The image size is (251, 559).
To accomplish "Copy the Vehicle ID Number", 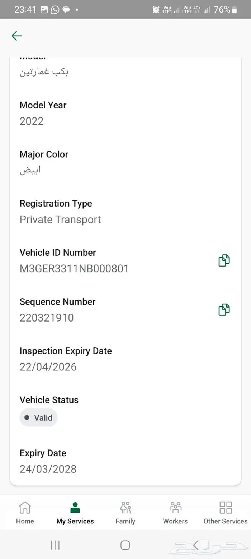I will tap(224, 260).
